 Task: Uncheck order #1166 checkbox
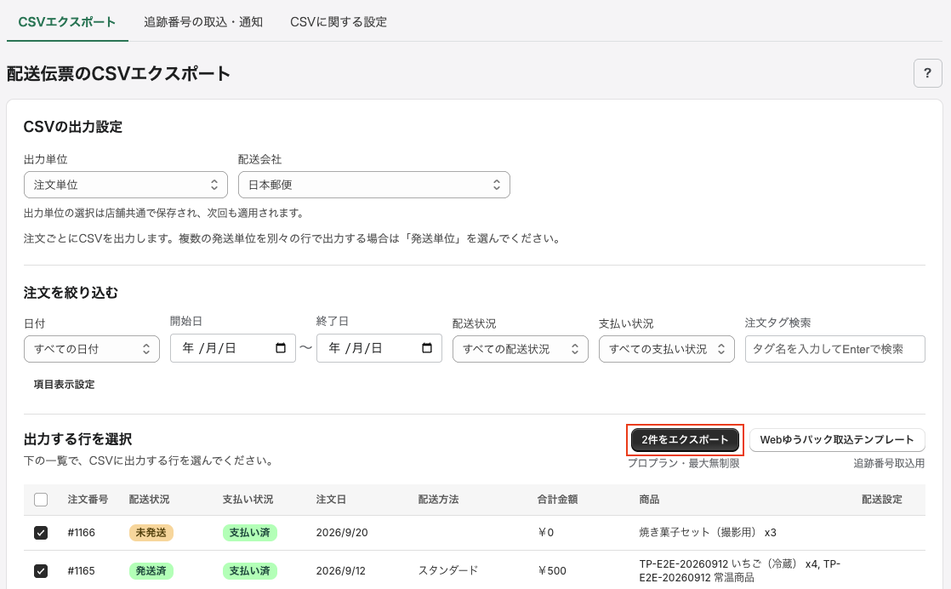tap(41, 533)
